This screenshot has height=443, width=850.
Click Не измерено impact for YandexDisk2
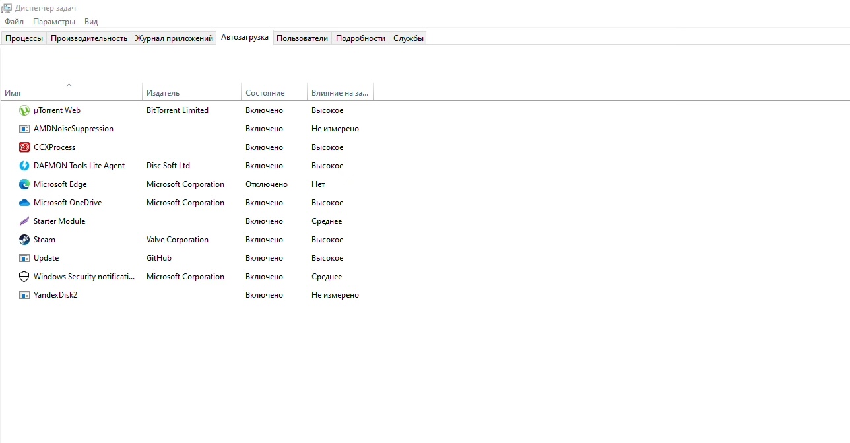[x=335, y=295]
